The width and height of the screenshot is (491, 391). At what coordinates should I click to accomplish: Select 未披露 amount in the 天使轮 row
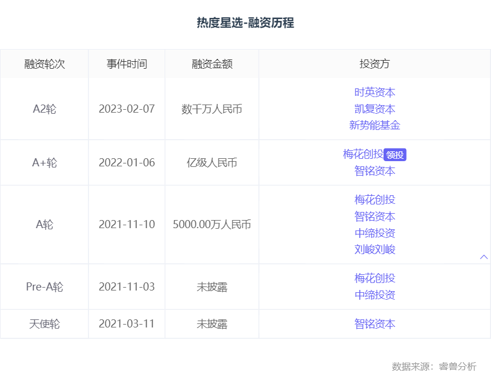[x=212, y=323]
